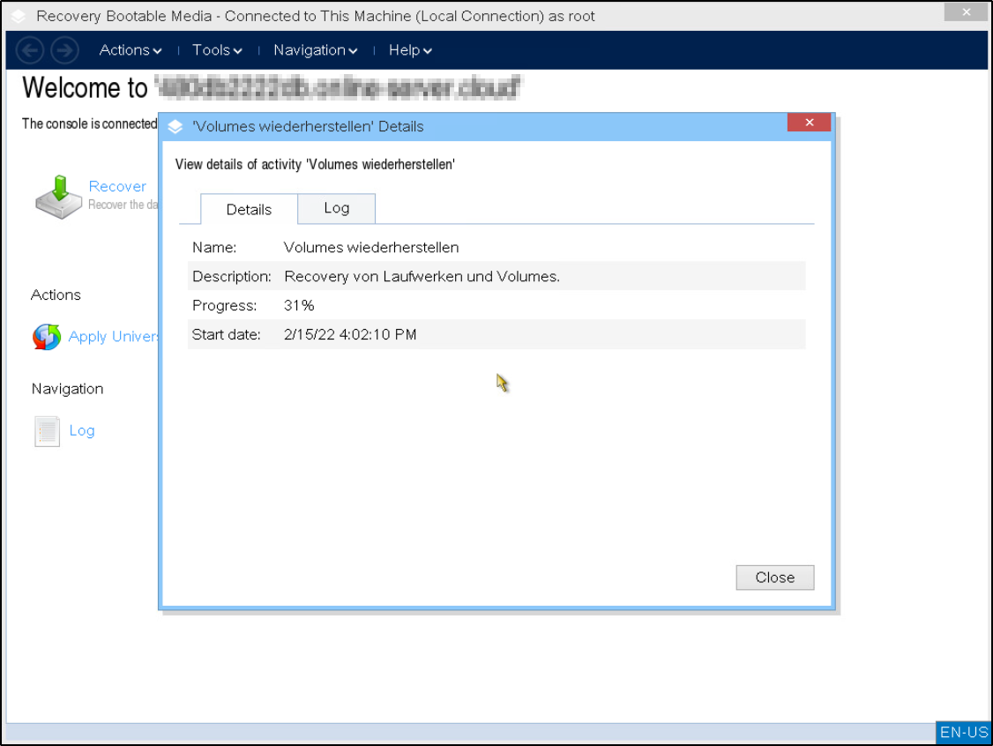Viewport: 993px width, 746px height.
Task: Click the Apply Universal Restore globe icon
Action: pyautogui.click(x=47, y=337)
